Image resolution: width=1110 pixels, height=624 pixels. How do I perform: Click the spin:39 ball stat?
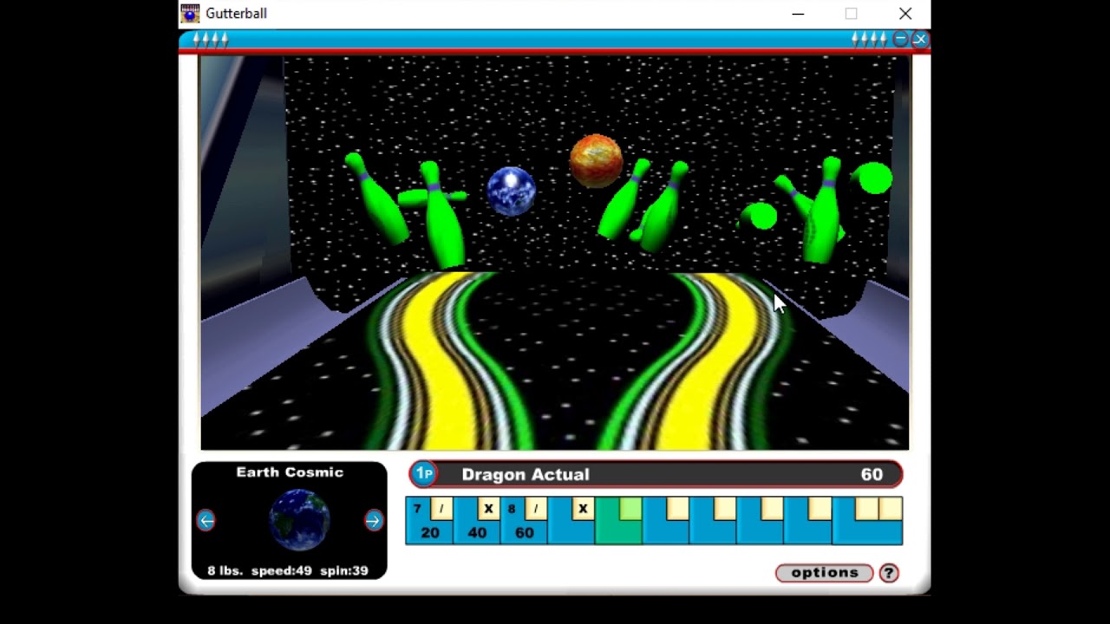click(x=344, y=570)
